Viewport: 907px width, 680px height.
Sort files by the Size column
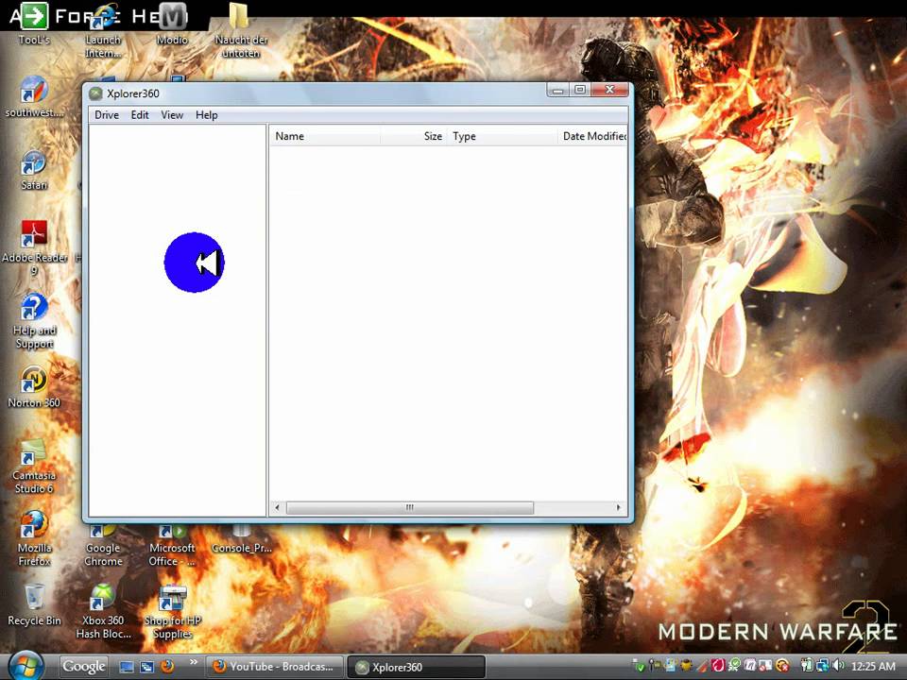(414, 136)
